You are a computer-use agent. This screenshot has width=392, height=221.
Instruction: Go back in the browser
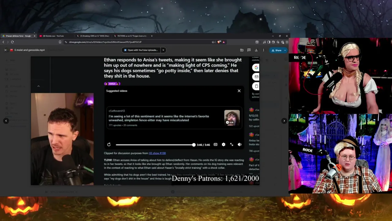pyautogui.click(x=3, y=42)
